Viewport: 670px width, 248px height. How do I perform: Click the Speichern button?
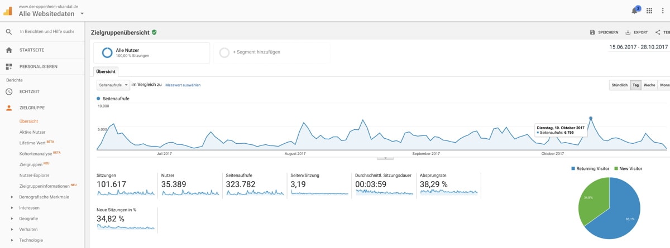(x=604, y=32)
